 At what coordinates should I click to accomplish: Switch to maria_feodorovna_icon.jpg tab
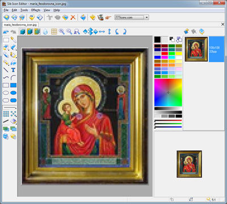pyautogui.click(x=20, y=25)
